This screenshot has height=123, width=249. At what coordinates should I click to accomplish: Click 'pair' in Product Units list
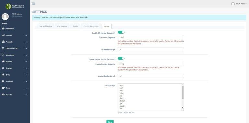tap(121, 88)
